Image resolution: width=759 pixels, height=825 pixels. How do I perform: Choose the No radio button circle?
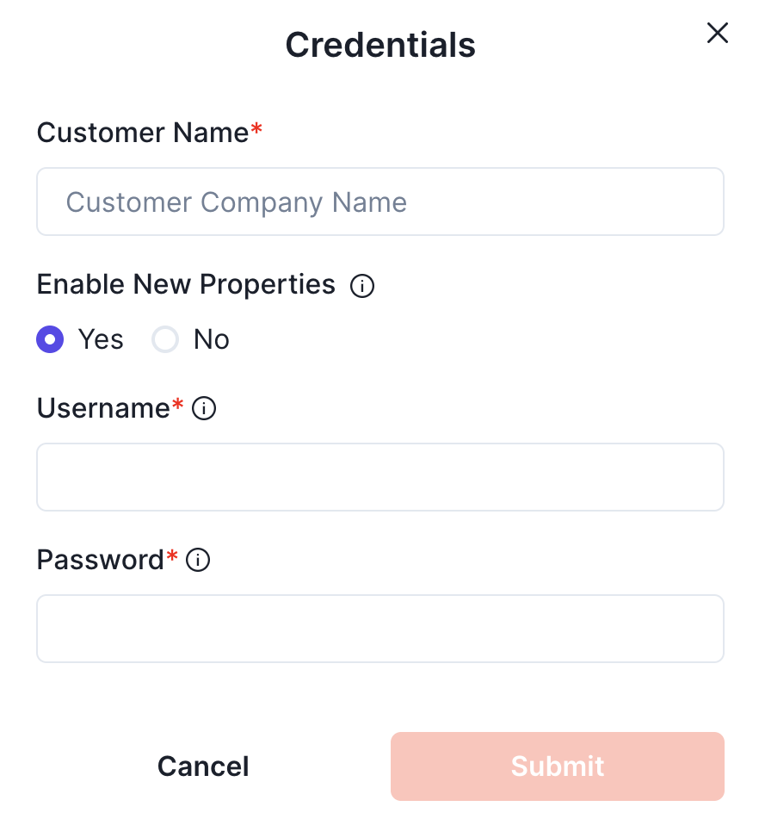[x=165, y=340]
